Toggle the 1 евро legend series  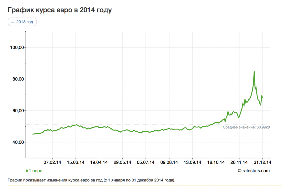tap(34, 171)
